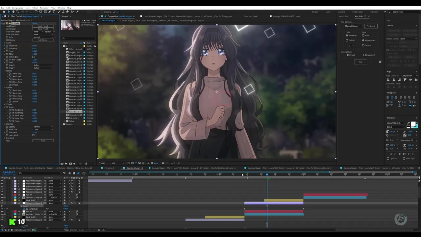Click Reset link next to S_Shake effect
The width and height of the screenshot is (421, 237).
tap(35, 23)
